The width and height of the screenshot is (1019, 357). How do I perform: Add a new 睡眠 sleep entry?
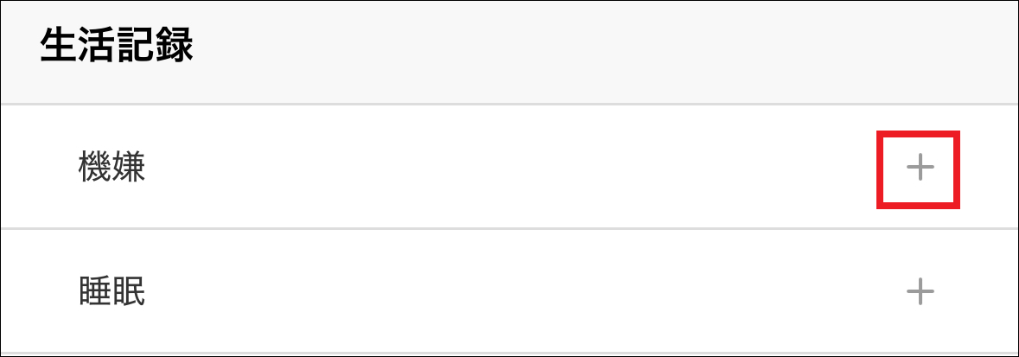pyautogui.click(x=920, y=291)
